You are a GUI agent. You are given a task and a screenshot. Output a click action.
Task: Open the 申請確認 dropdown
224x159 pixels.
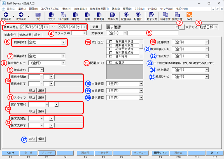pyautogui.click(x=141, y=84)
